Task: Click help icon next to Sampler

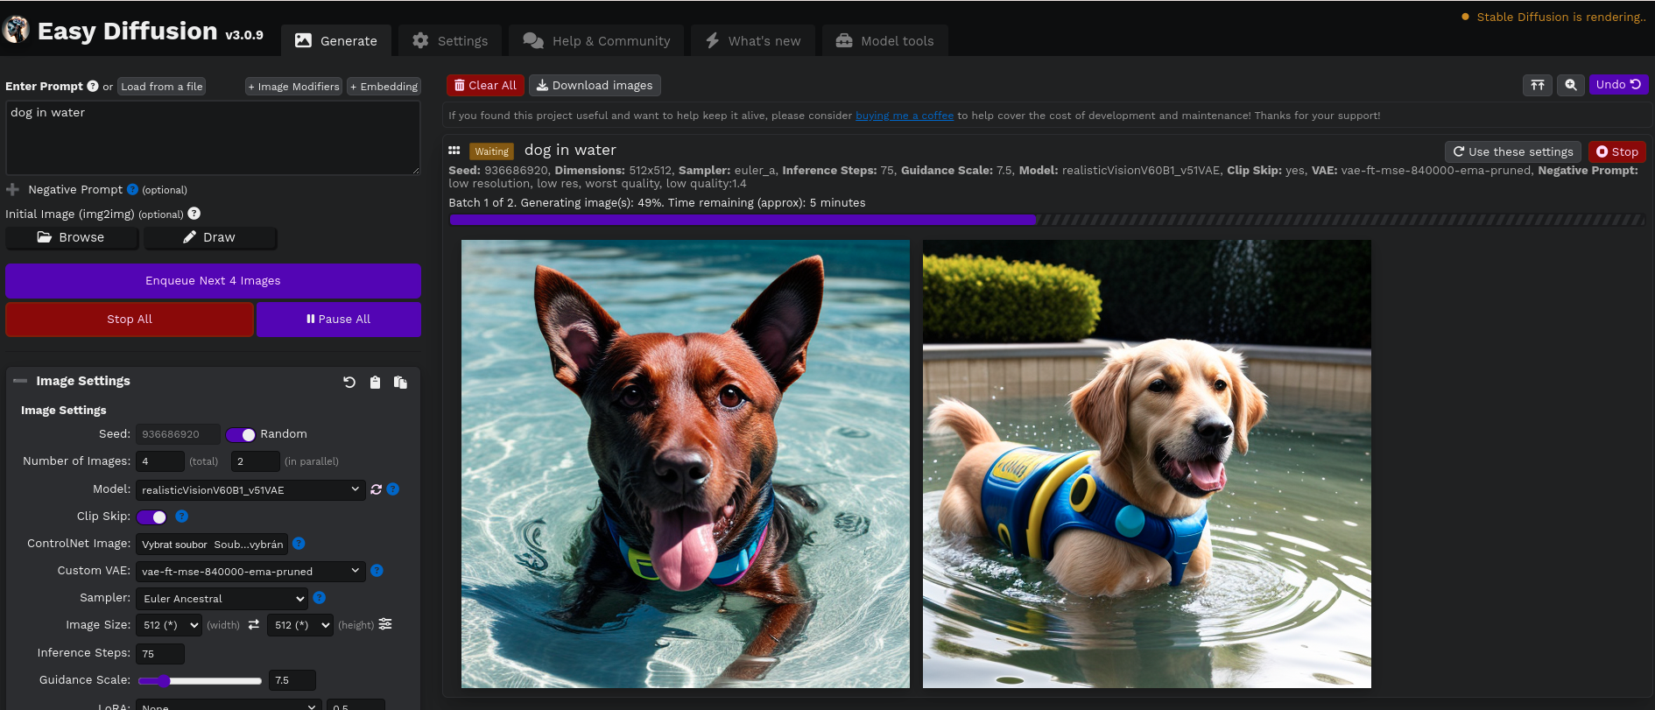Action: (x=320, y=598)
